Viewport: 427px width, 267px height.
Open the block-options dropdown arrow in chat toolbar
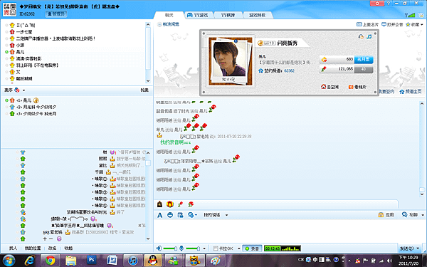coord(196,215)
